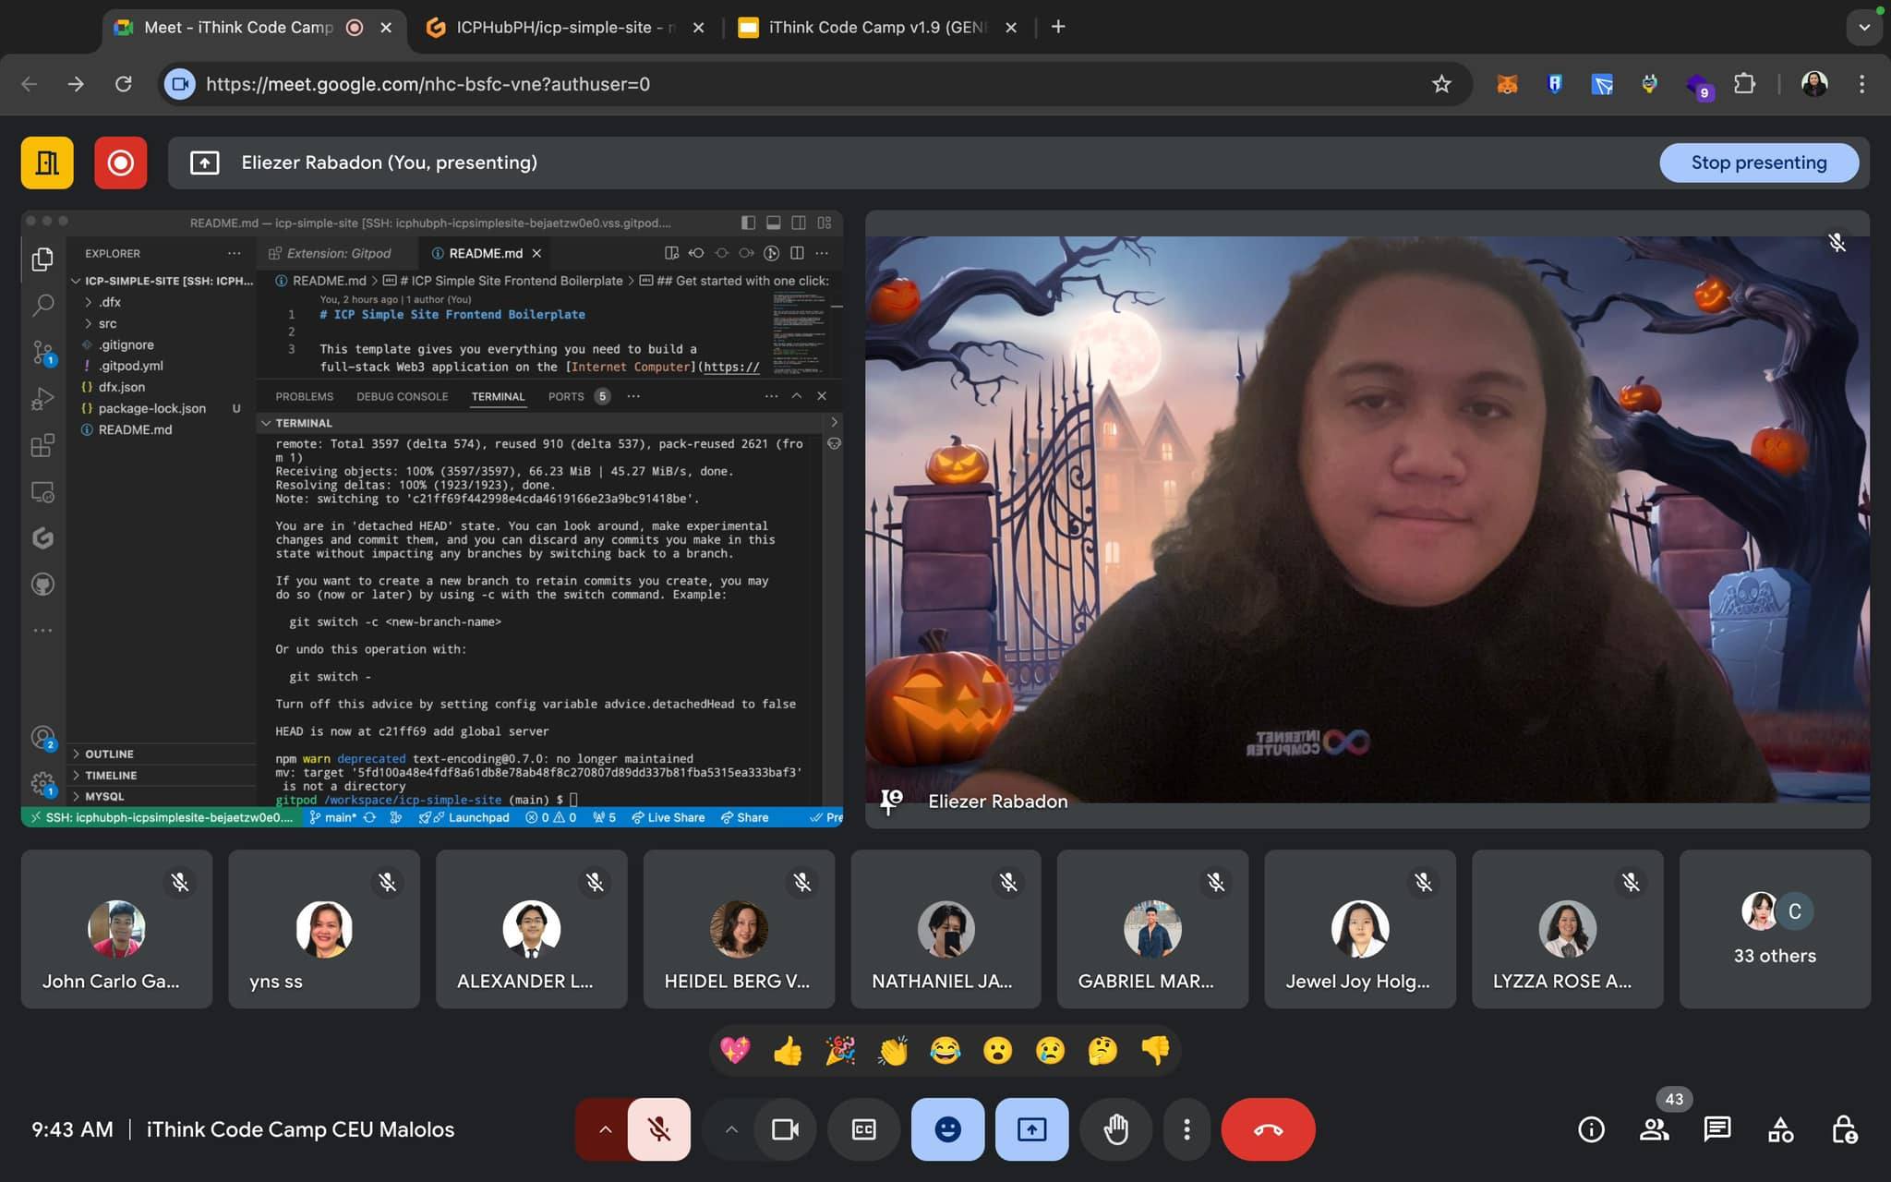This screenshot has height=1182, width=1891.
Task: Toggle bottom panel layout in VS Code title bar
Action: [774, 223]
